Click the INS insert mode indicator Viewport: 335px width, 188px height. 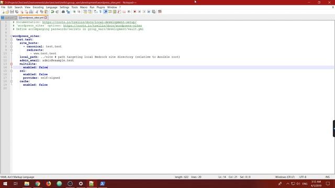click(x=327, y=177)
